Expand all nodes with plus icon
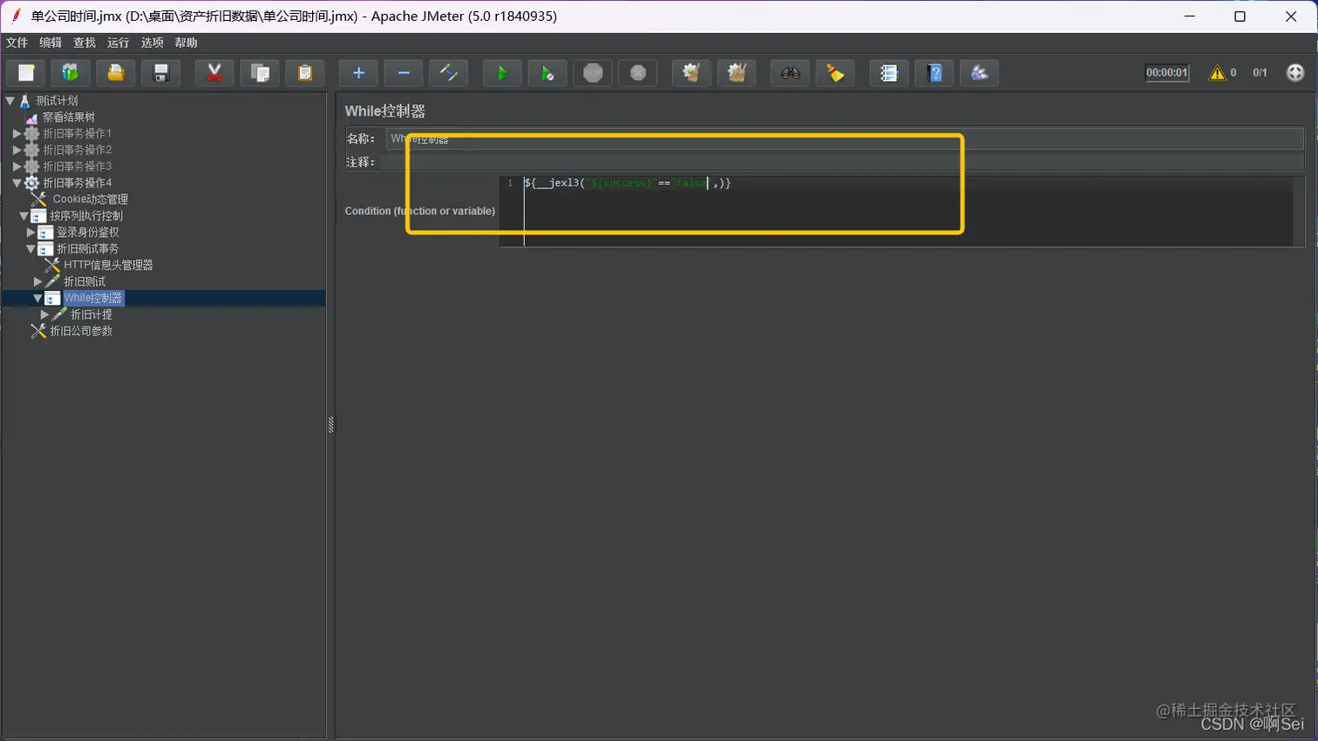This screenshot has height=741, width=1318. (358, 73)
